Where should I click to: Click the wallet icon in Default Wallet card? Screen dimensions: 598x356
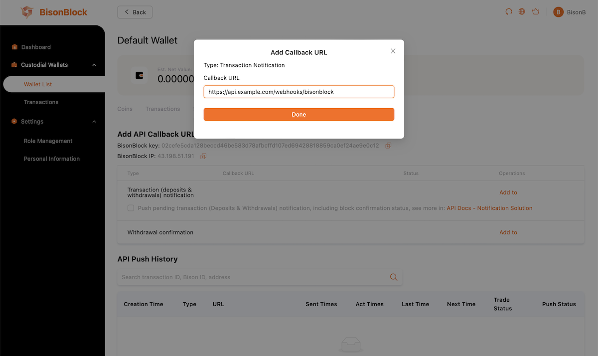click(140, 75)
